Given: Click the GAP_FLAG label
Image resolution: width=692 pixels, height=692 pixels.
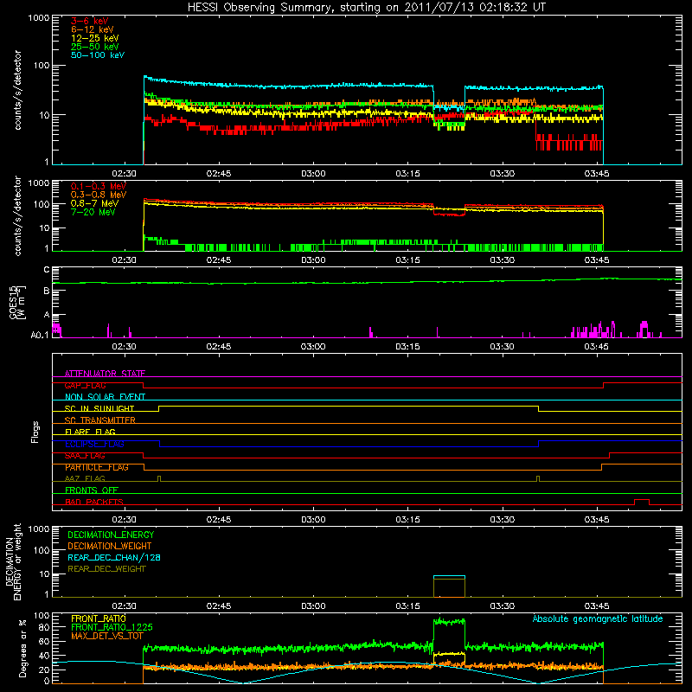Looking at the screenshot, I should (86, 385).
